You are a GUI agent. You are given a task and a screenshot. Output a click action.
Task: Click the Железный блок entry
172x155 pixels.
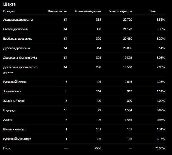pyautogui.click(x=14, y=101)
